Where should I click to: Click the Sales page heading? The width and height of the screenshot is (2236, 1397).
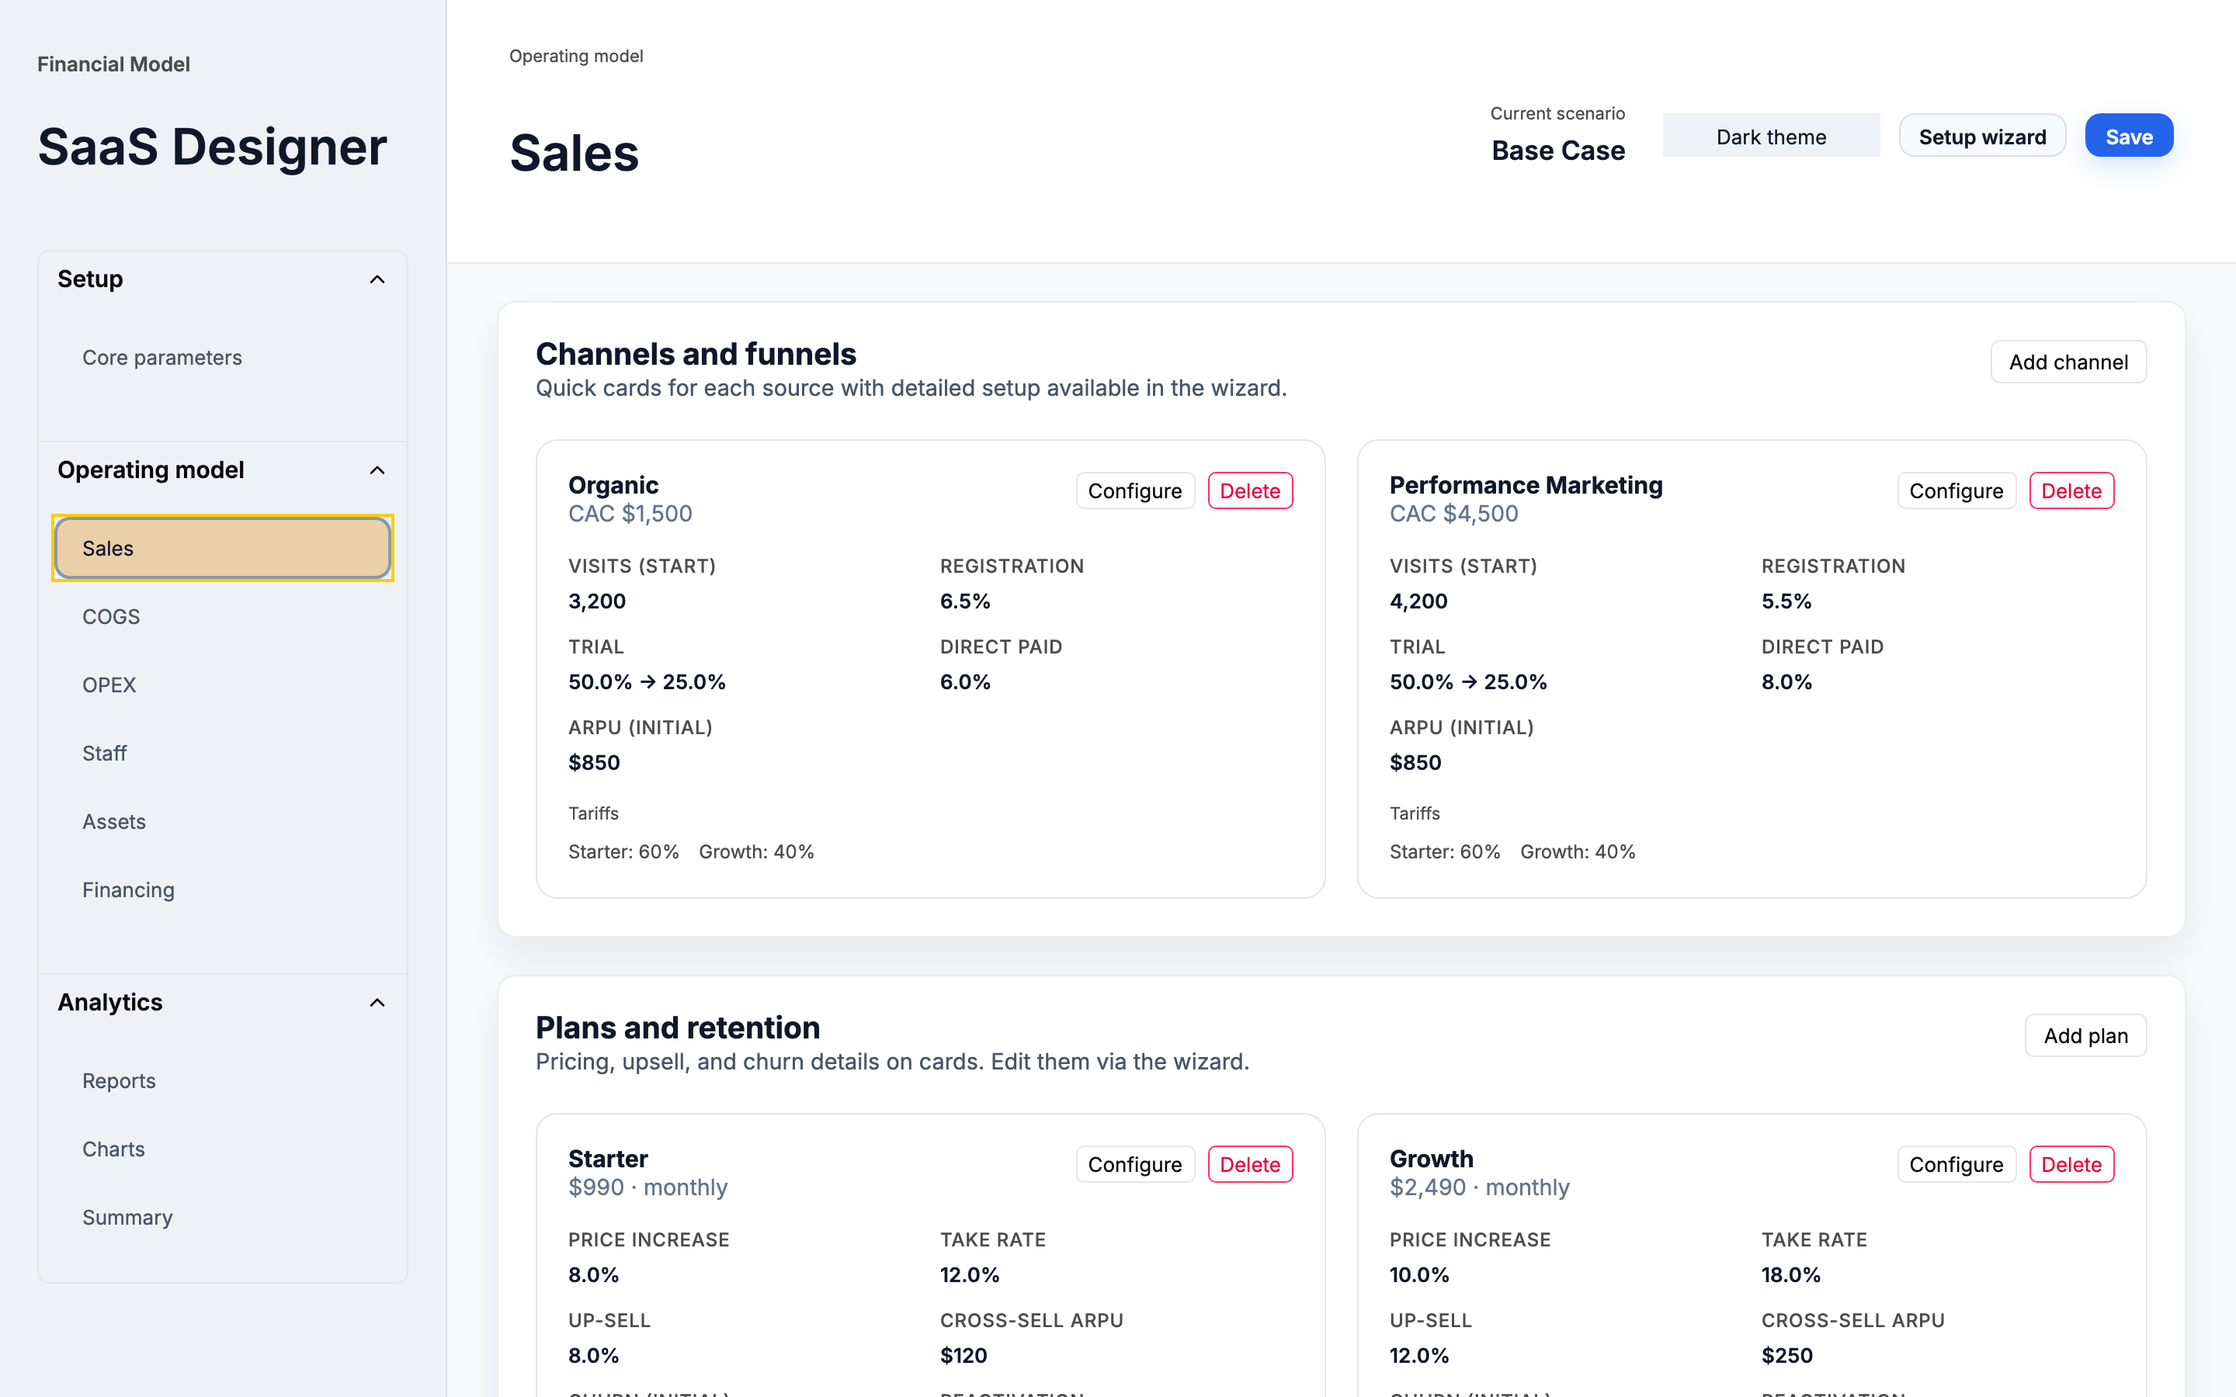(574, 152)
